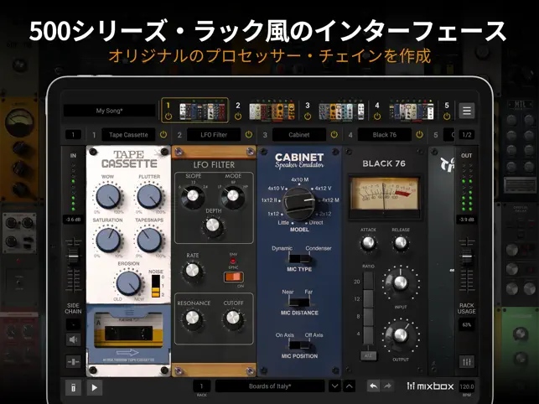The image size is (539, 404).
Task: Click the My Song name field
Action: click(109, 111)
